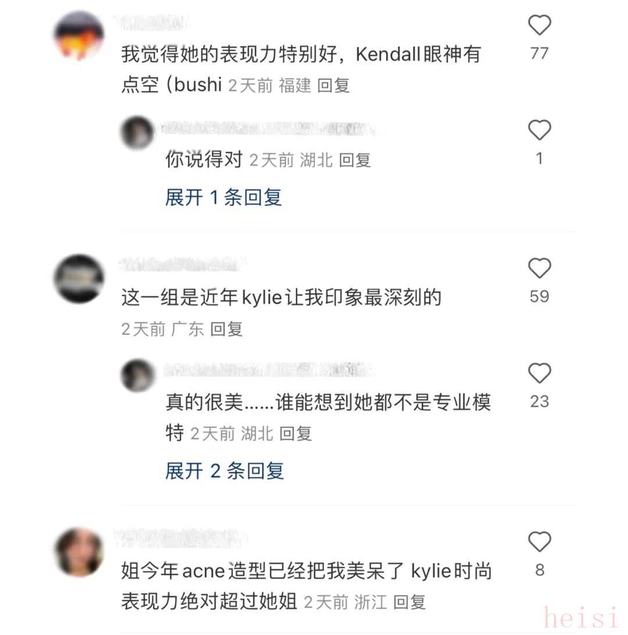The height and width of the screenshot is (635, 628).
Task: Expand '展开 1 条回复' thread
Action: [223, 198]
